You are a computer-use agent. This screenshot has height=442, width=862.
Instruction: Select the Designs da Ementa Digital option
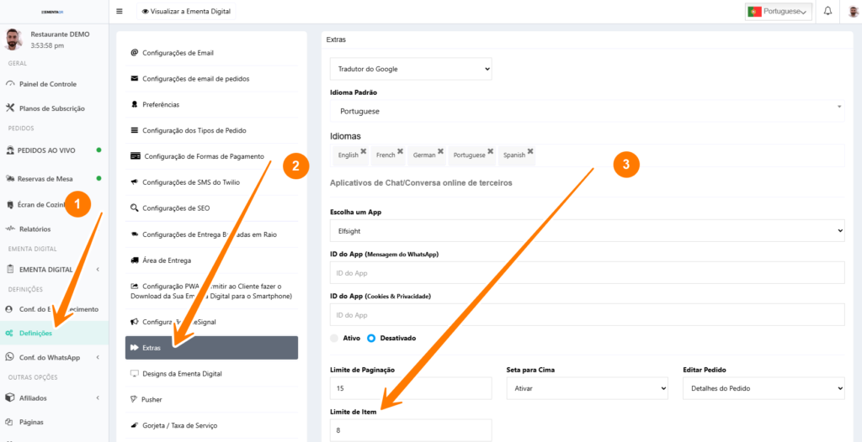[182, 373]
